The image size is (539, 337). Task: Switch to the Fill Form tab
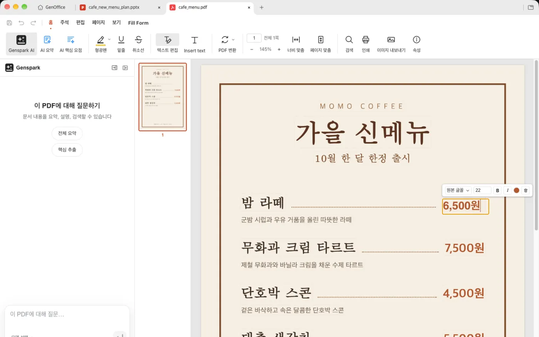(x=138, y=23)
